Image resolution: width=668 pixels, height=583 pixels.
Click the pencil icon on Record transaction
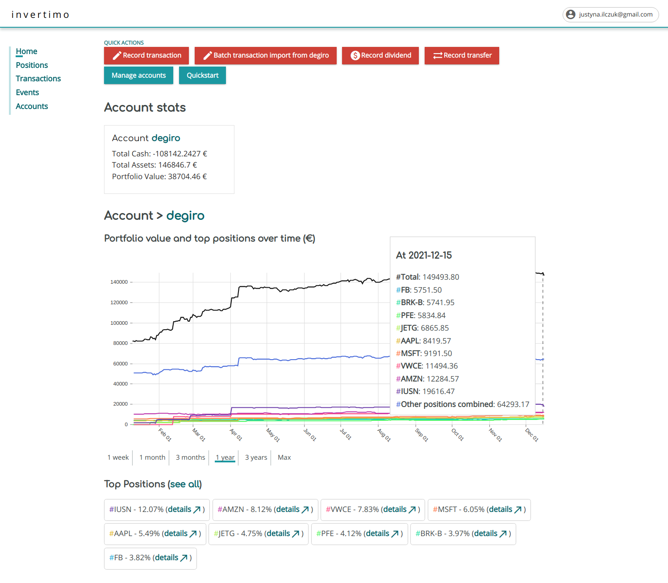pyautogui.click(x=117, y=55)
